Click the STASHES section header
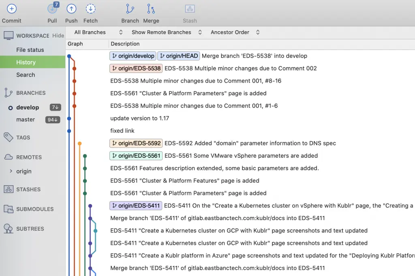Viewport: 415px width, 276px height. coord(28,189)
